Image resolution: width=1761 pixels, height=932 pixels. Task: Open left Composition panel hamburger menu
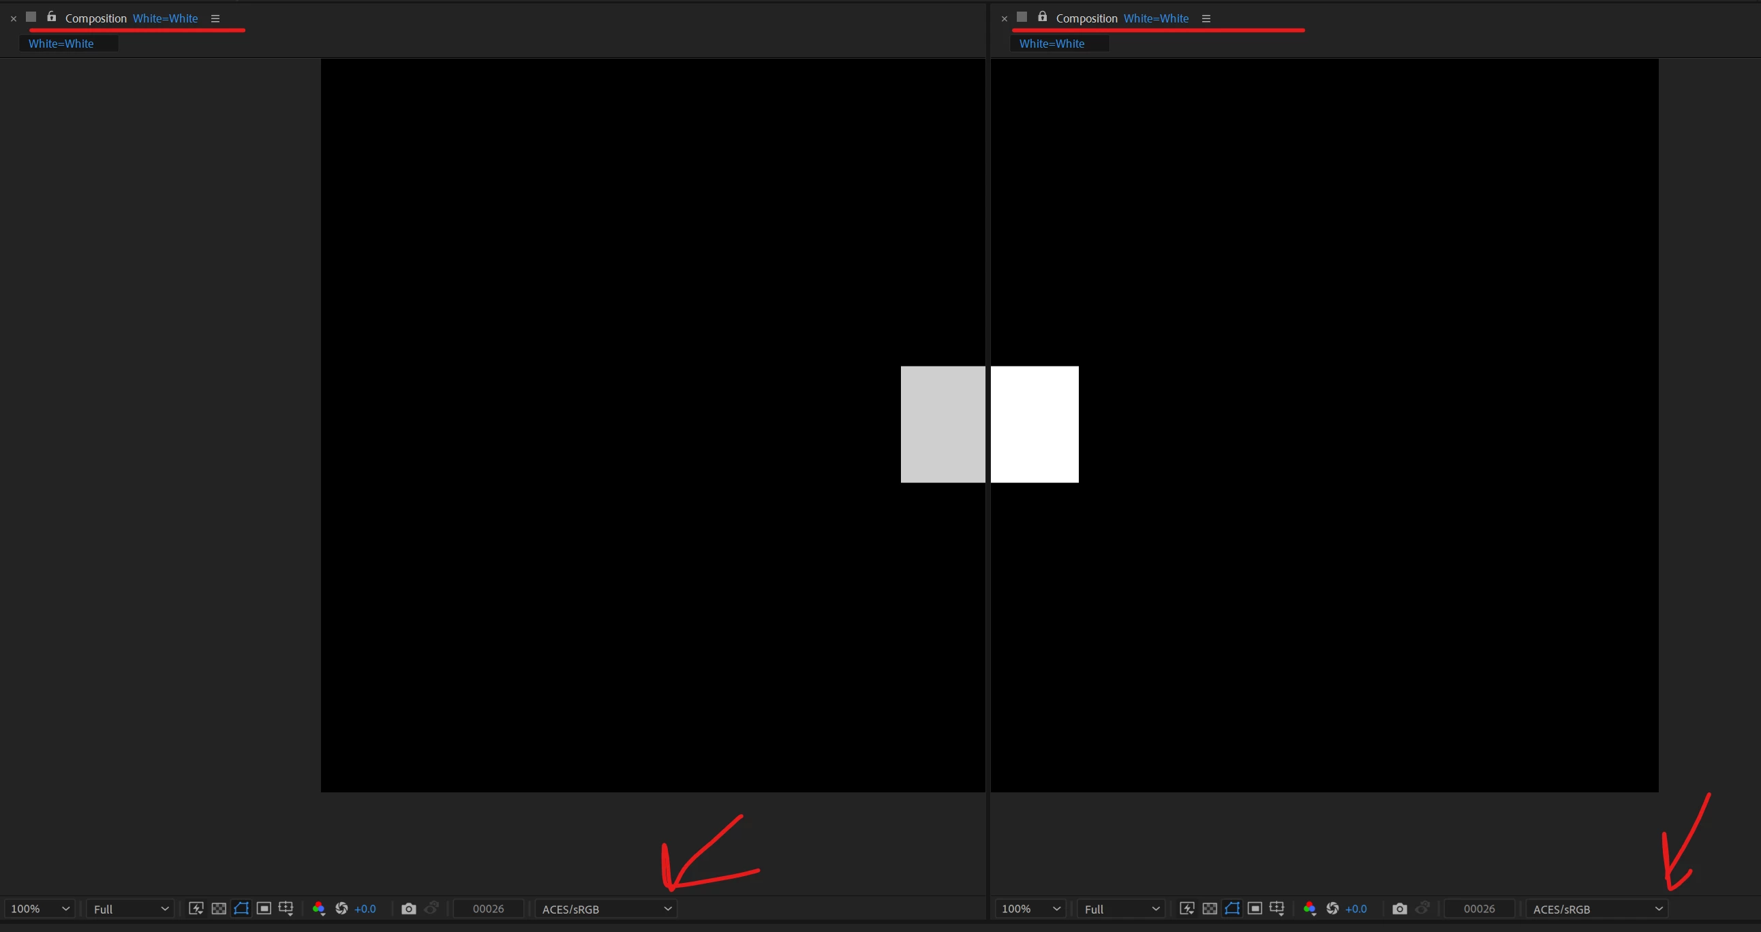(215, 18)
